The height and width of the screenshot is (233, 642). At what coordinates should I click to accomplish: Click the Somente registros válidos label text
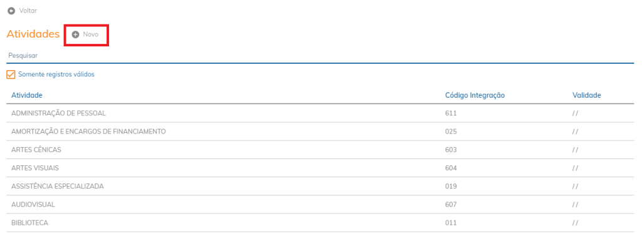(56, 75)
